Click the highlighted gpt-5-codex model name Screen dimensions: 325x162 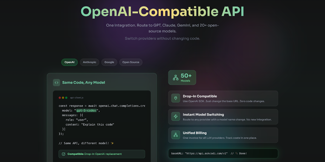pos(86,110)
